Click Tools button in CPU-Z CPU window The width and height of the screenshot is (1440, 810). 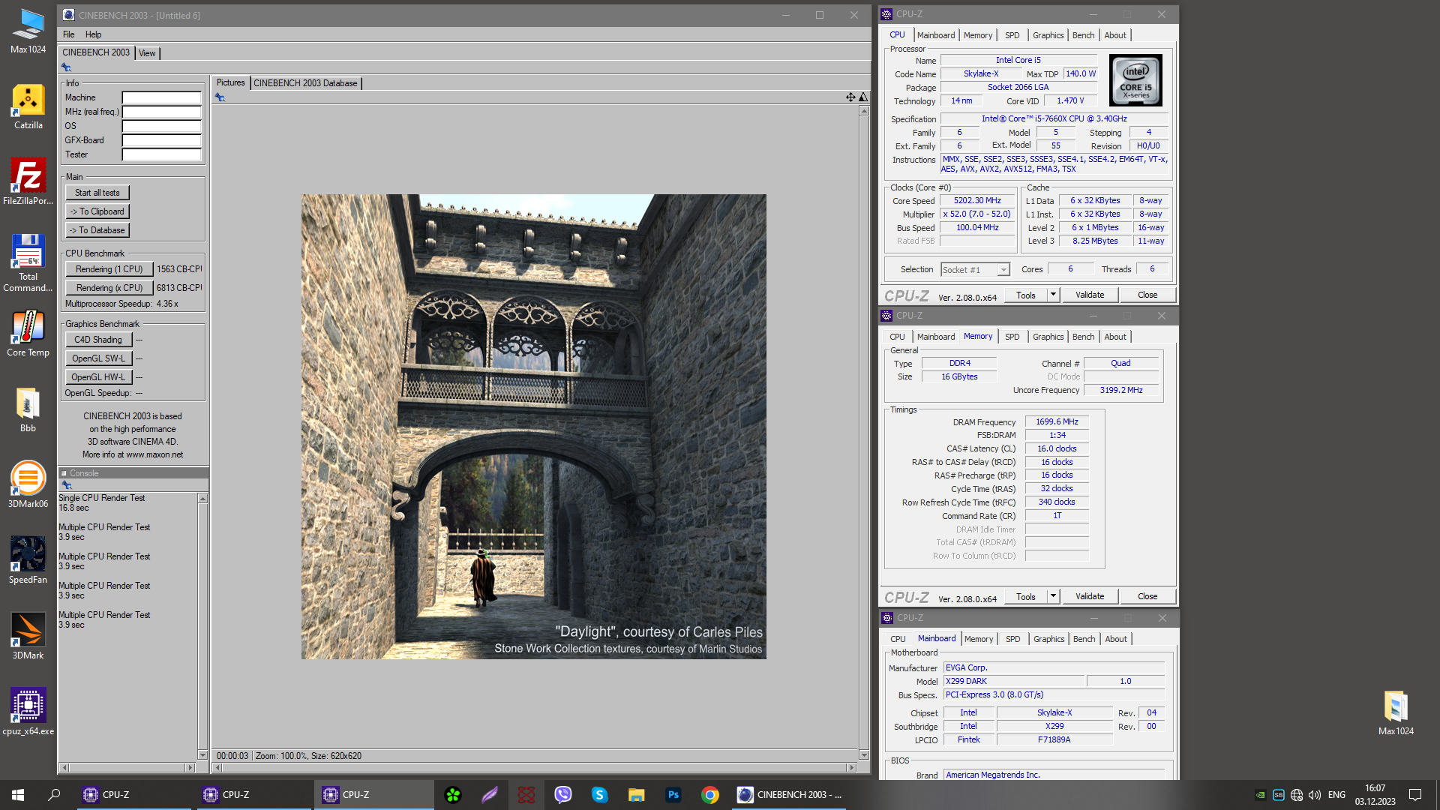pyautogui.click(x=1026, y=295)
